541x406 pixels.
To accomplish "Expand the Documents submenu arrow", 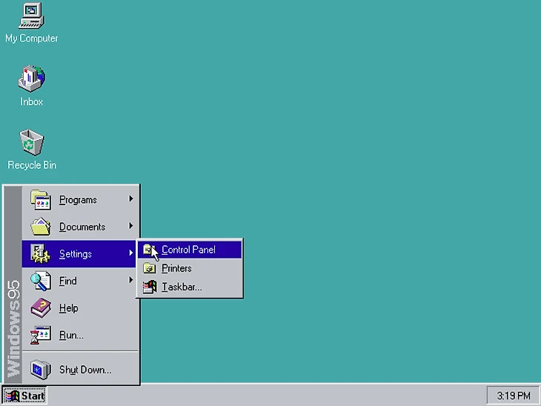I will 130,225.
